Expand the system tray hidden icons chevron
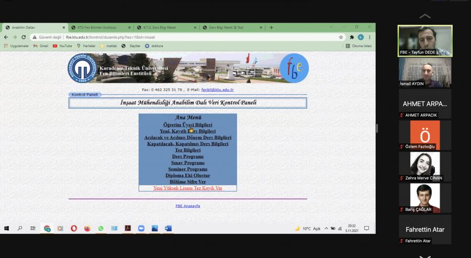The image size is (471, 258). click(x=326, y=229)
